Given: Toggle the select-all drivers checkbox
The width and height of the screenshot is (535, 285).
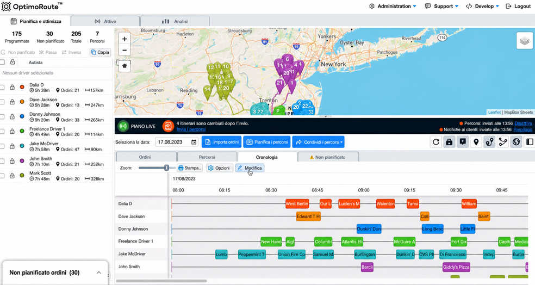Looking at the screenshot, I should 2,62.
